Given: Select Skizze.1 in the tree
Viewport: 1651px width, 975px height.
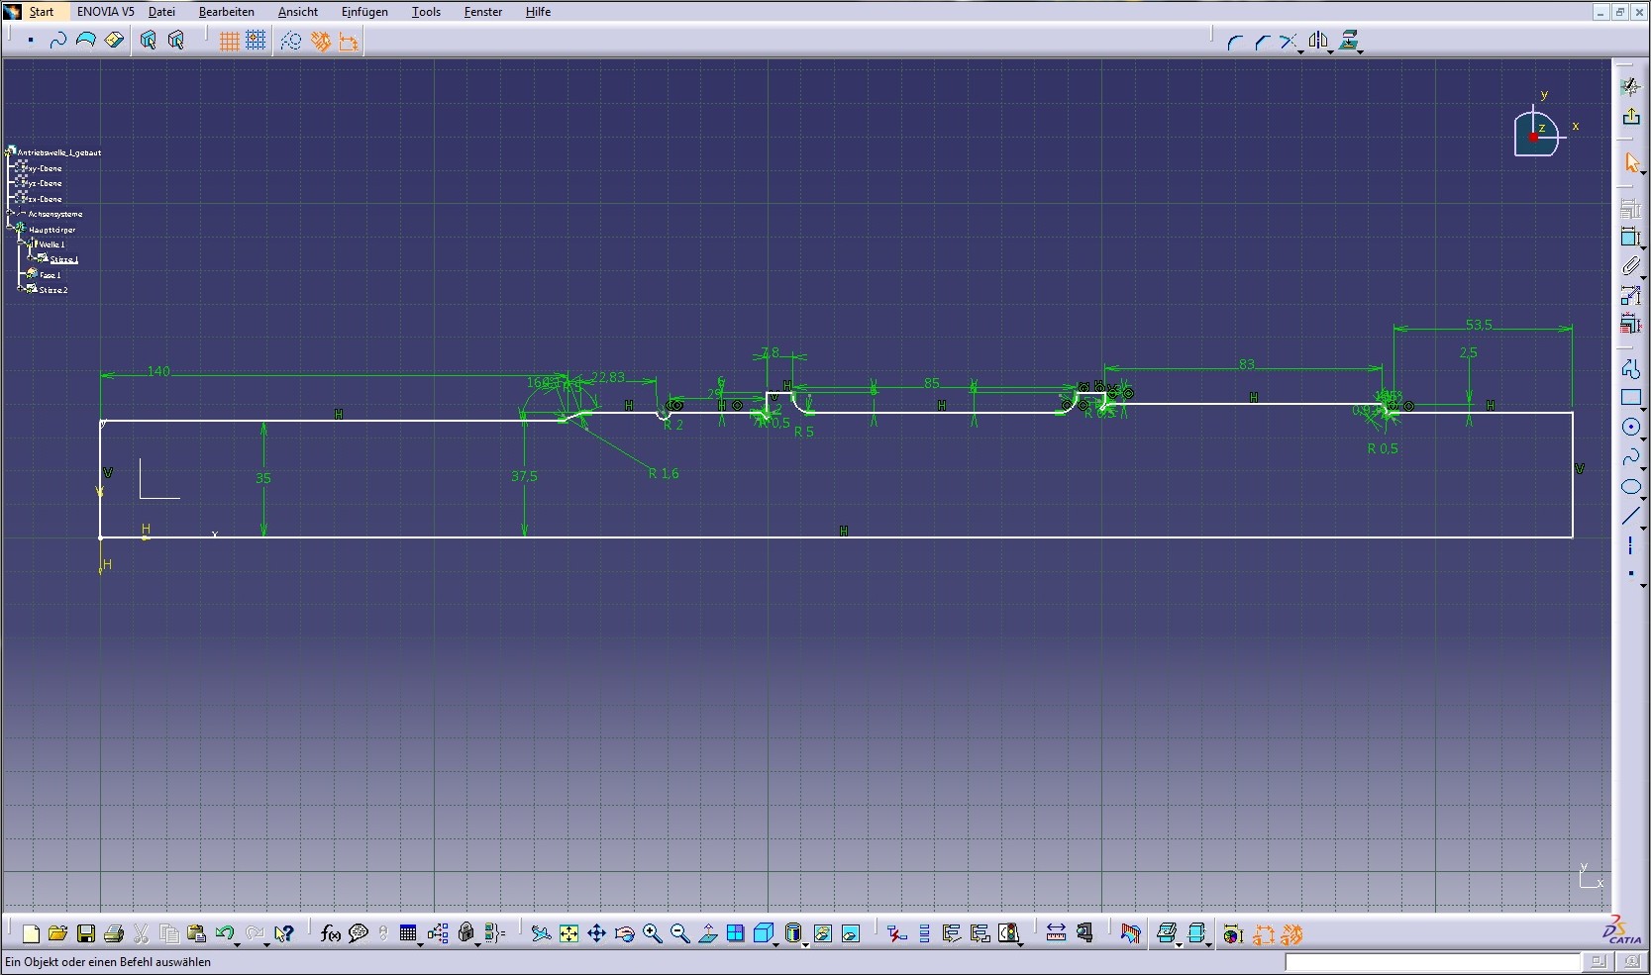Looking at the screenshot, I should [x=63, y=259].
